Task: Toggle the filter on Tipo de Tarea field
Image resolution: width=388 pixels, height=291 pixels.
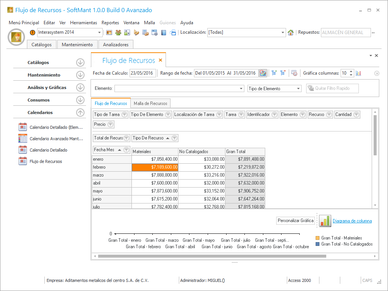Action: (125, 114)
